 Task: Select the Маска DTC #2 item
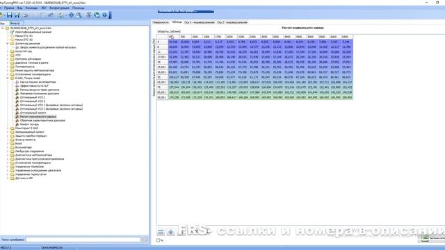coord(24,40)
